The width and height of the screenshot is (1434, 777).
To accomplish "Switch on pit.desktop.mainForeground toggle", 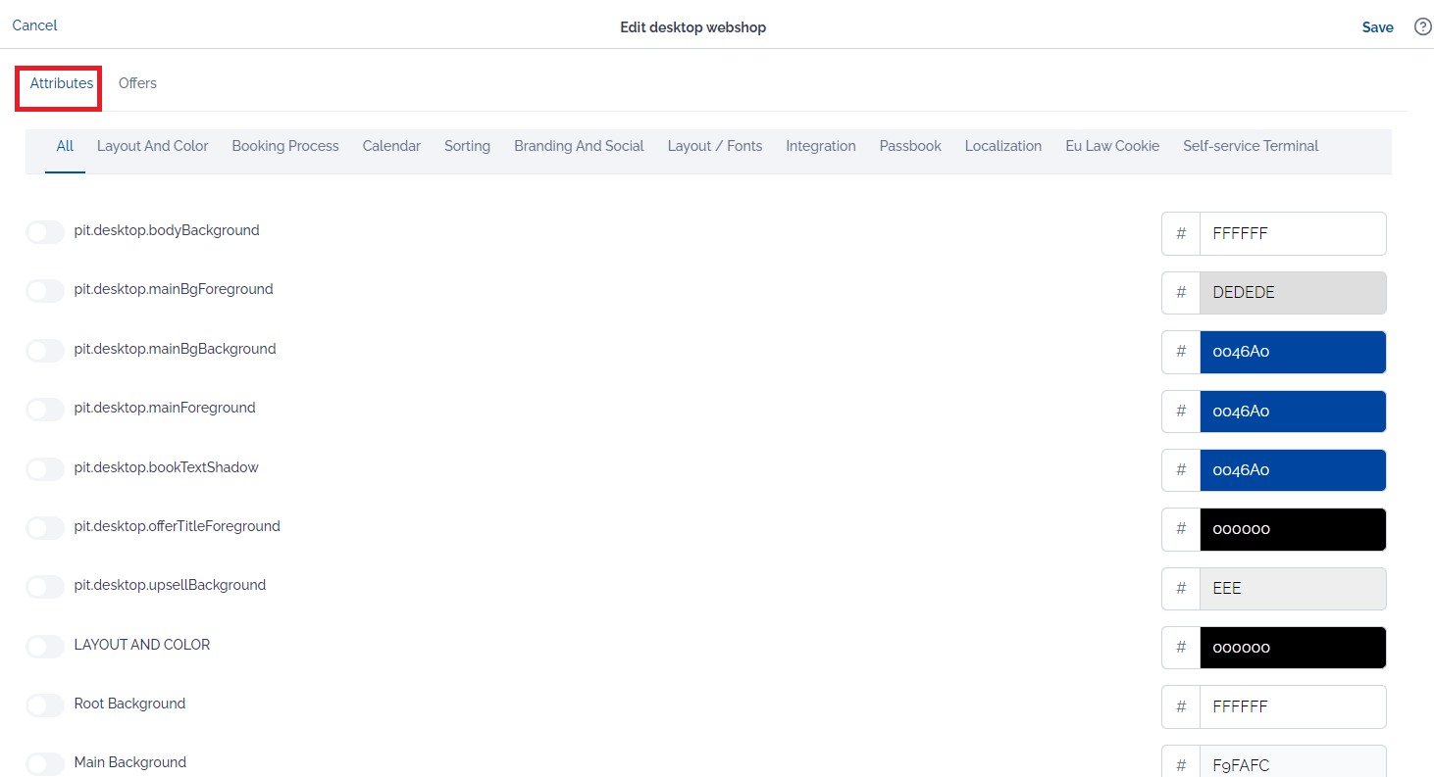I will tap(45, 409).
